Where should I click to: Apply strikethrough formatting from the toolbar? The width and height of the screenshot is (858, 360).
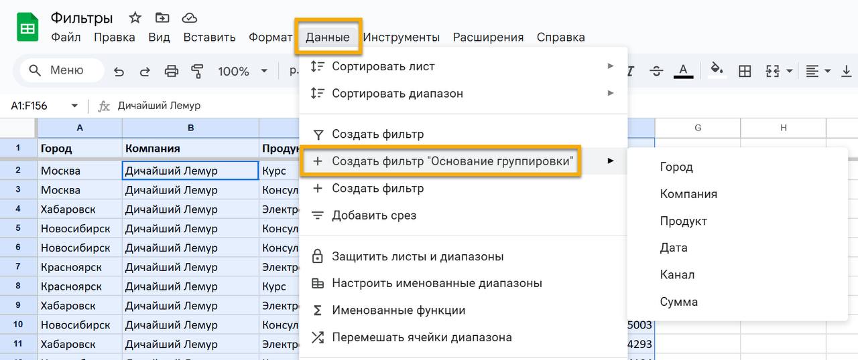(656, 71)
